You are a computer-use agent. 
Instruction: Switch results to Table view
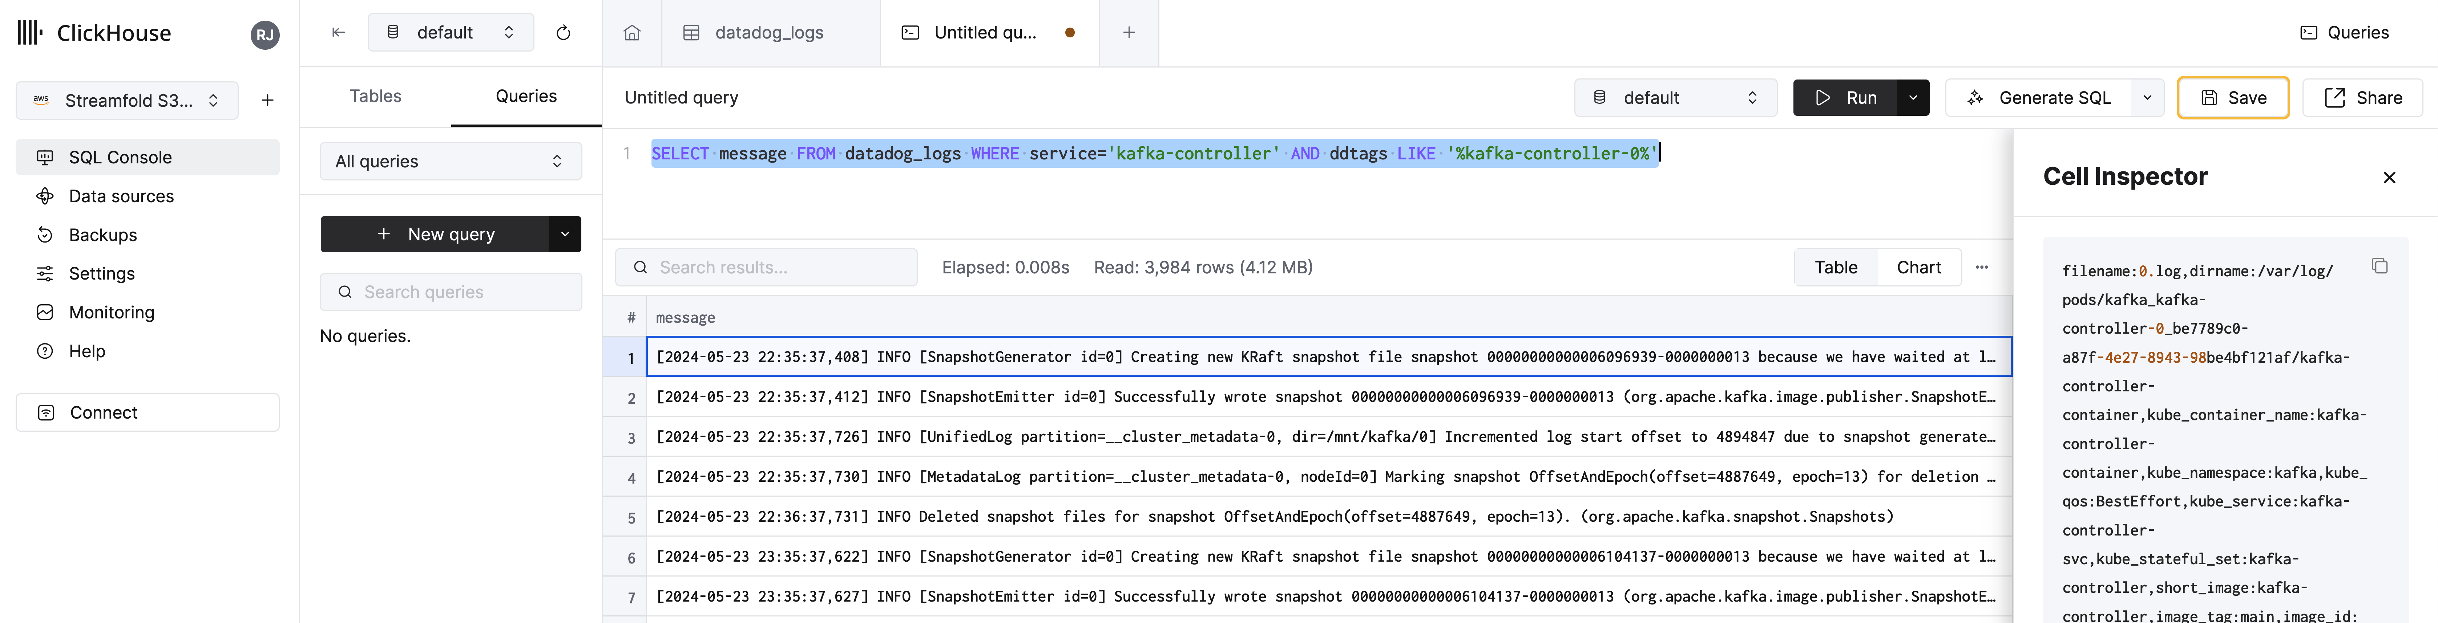(1836, 268)
